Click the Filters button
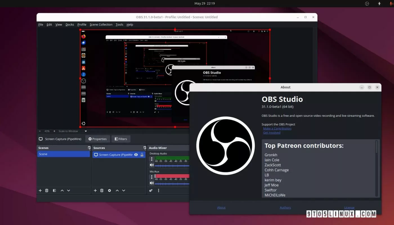Screen dimensions: 394x225 tap(121, 139)
